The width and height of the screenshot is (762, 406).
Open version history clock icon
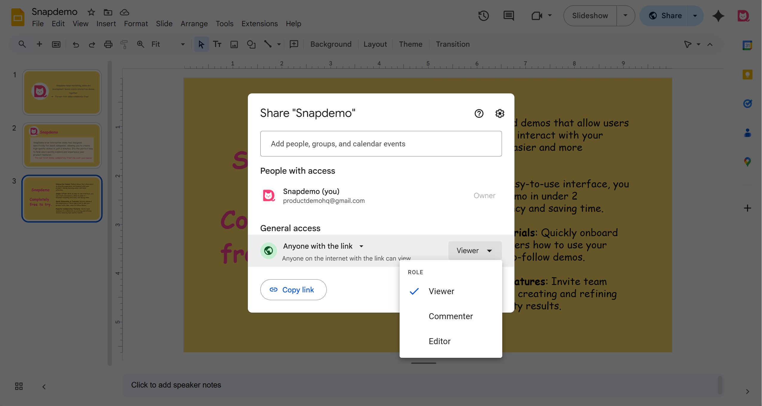pyautogui.click(x=484, y=16)
